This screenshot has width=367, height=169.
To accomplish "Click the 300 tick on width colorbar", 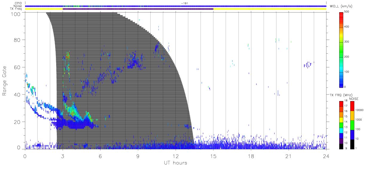I will click(347, 41).
